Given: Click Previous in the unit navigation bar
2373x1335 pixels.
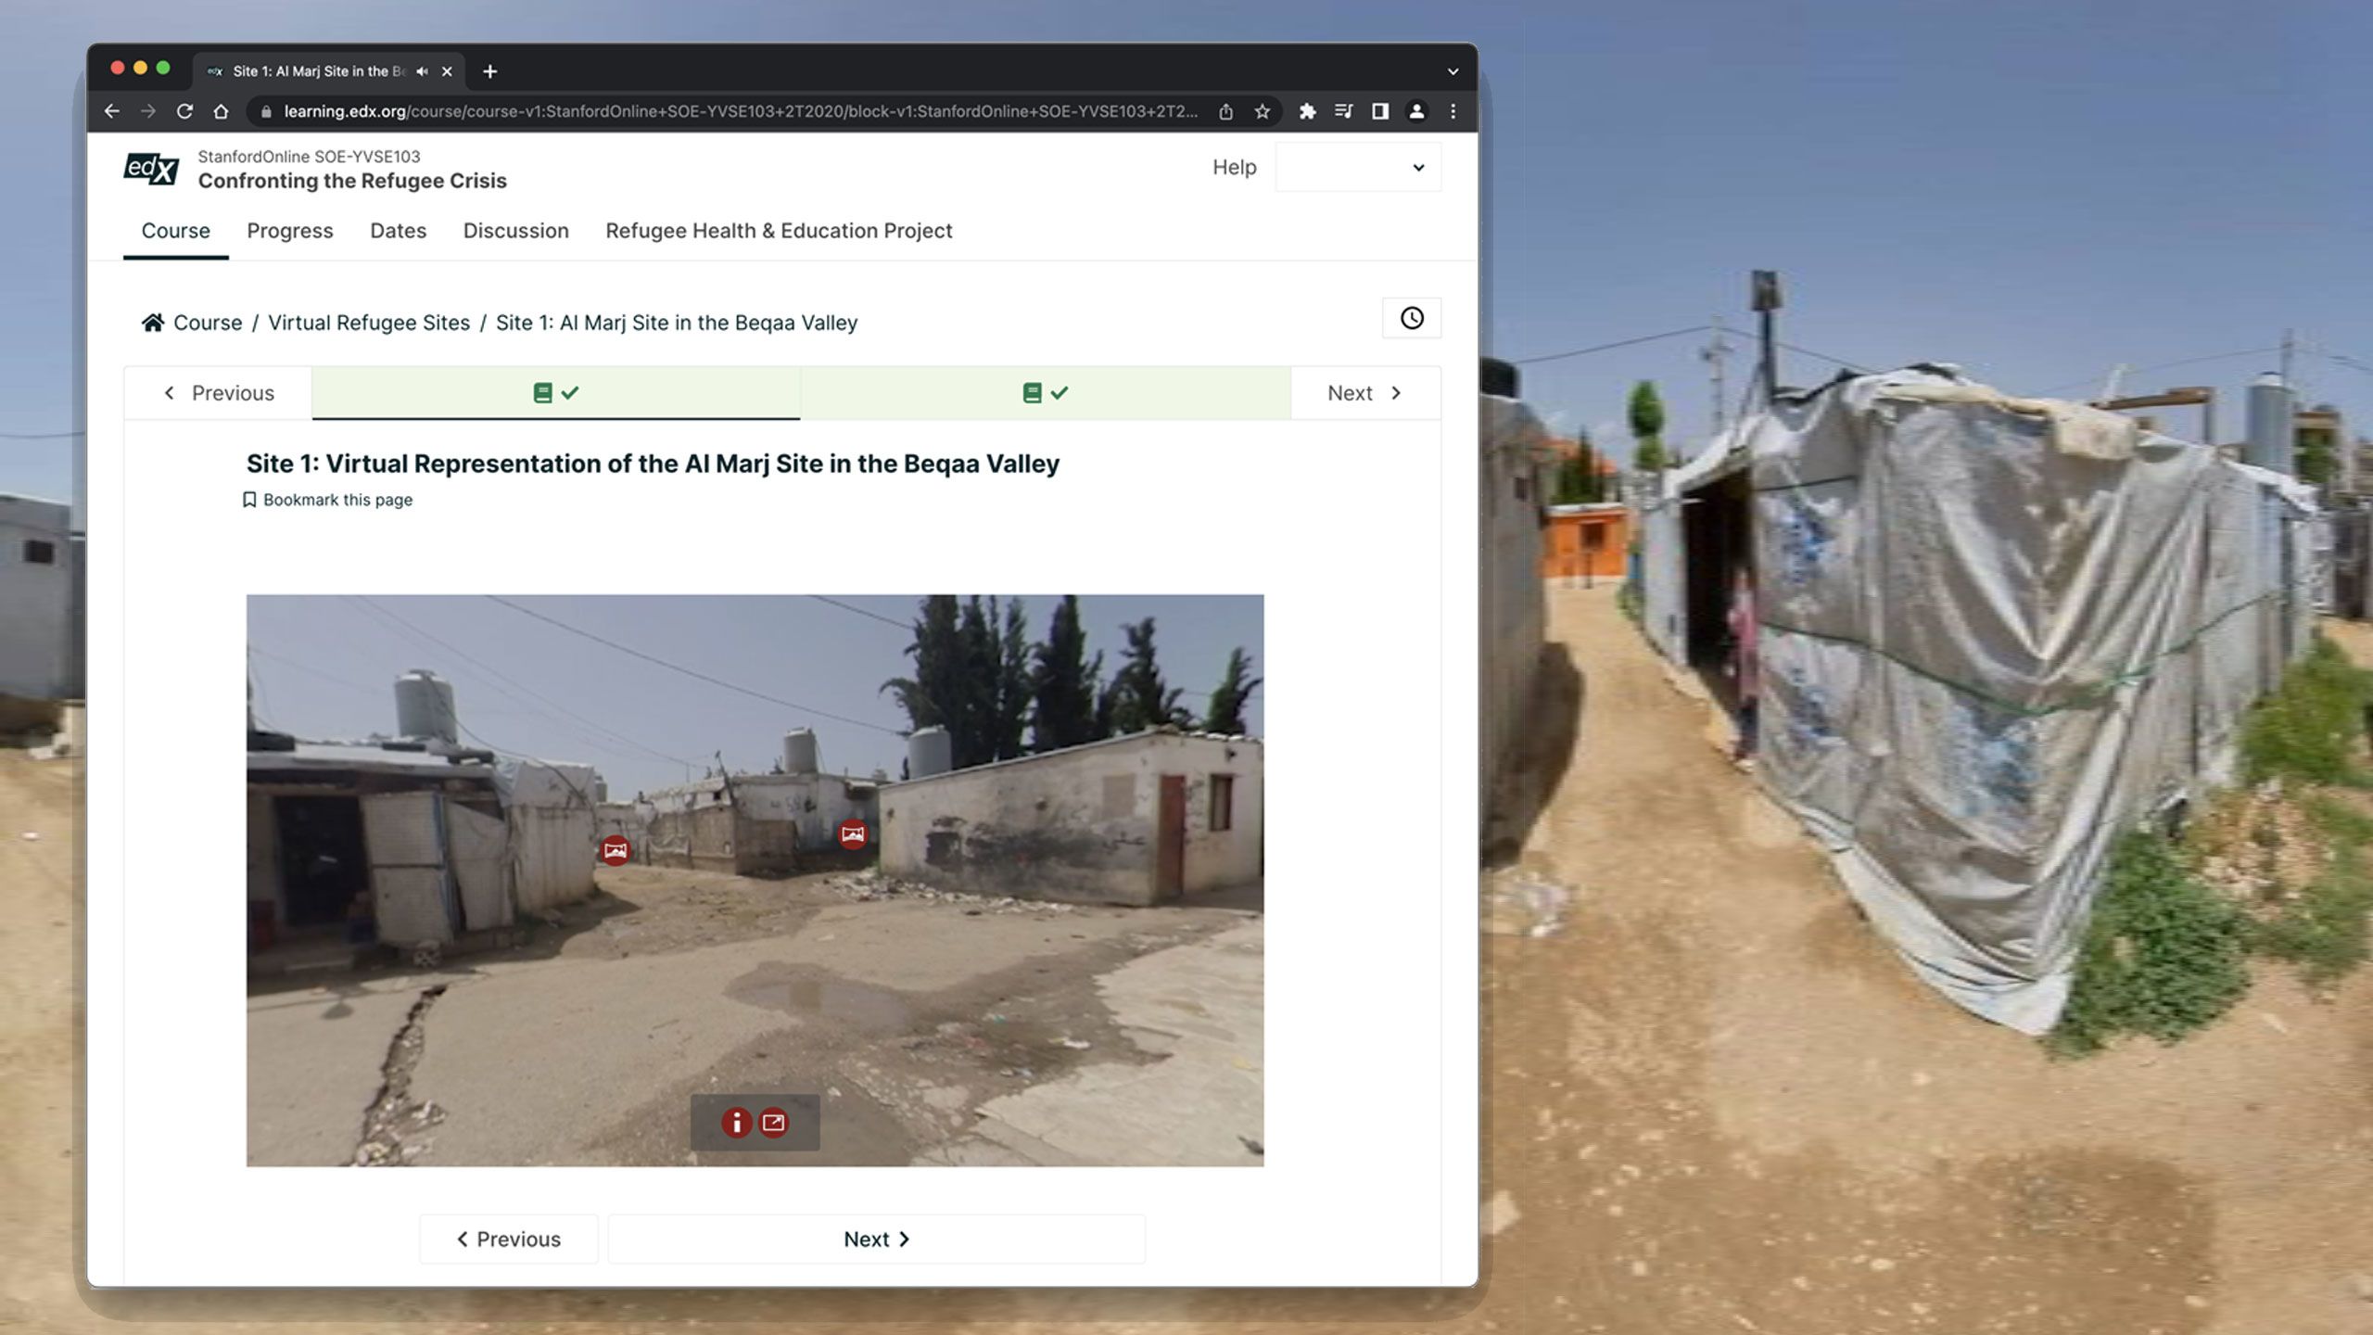Looking at the screenshot, I should [x=219, y=393].
